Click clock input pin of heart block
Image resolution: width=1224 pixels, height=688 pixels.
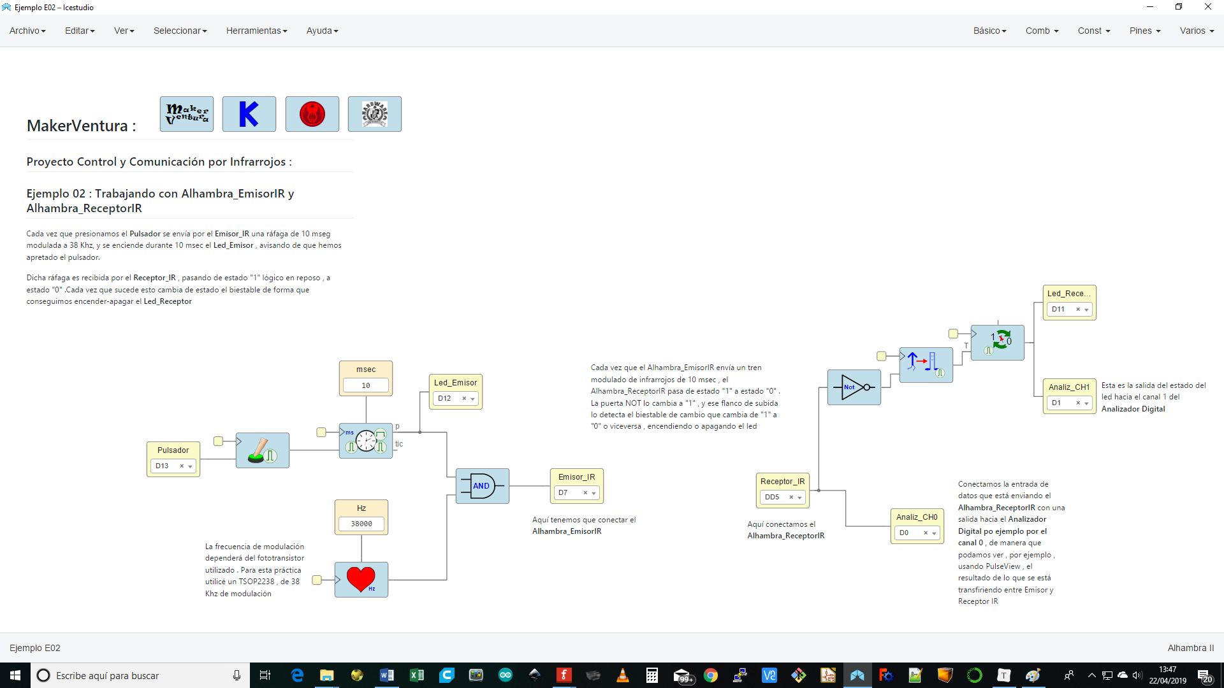(317, 580)
